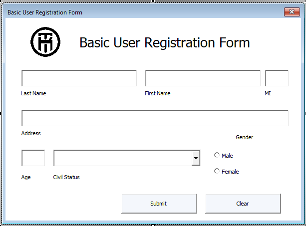Viewport: 306px width, 226px height.
Task: Click the large Basic User Registration Form heading
Action: tap(165, 42)
